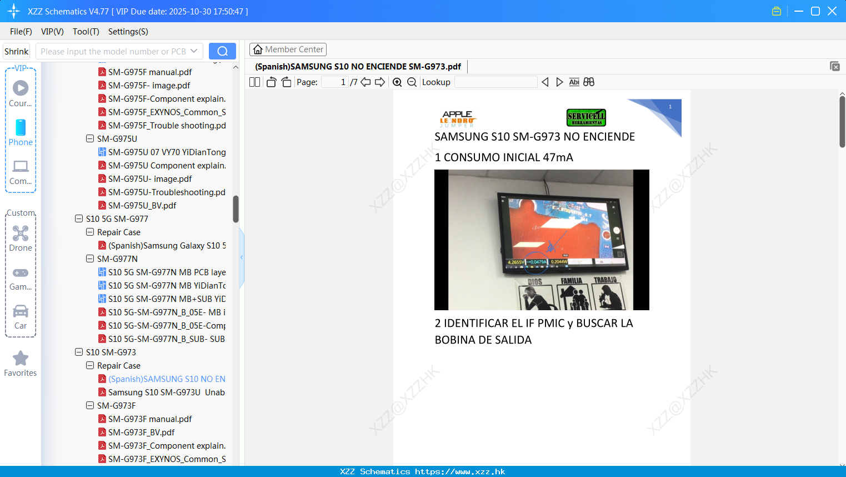This screenshot has width=846, height=477.
Task: Find next lookup match
Action: [x=559, y=82]
